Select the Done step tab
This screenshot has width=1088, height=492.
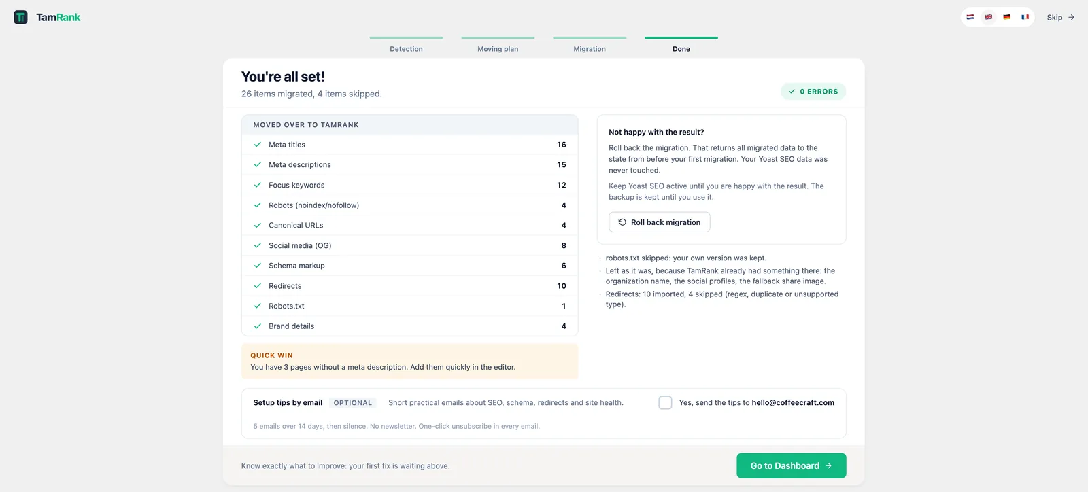point(681,45)
